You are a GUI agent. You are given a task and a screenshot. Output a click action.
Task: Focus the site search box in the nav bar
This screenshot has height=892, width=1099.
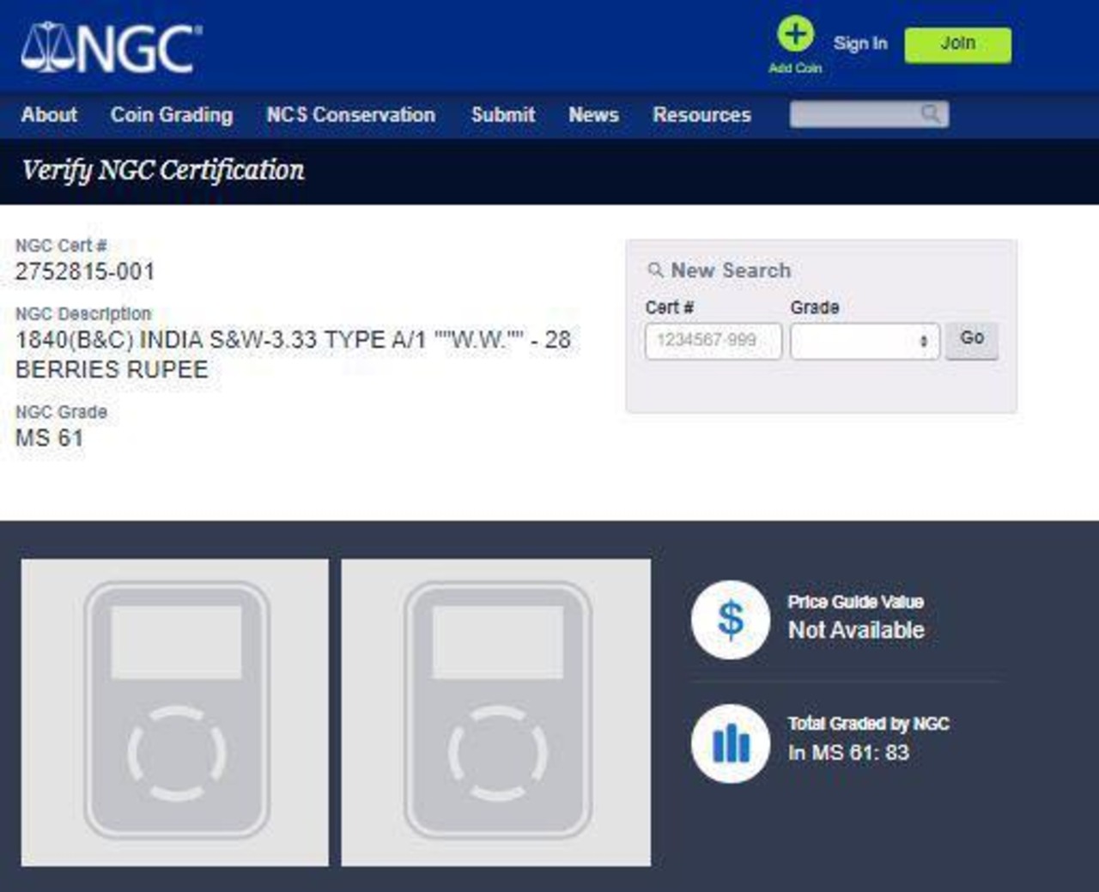point(869,114)
